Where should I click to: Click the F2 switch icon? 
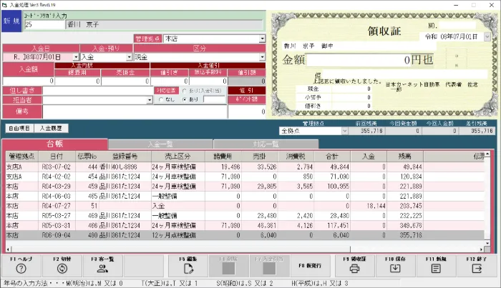(x=62, y=269)
